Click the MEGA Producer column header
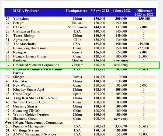The width and height of the screenshot is (163, 136). point(26,11)
